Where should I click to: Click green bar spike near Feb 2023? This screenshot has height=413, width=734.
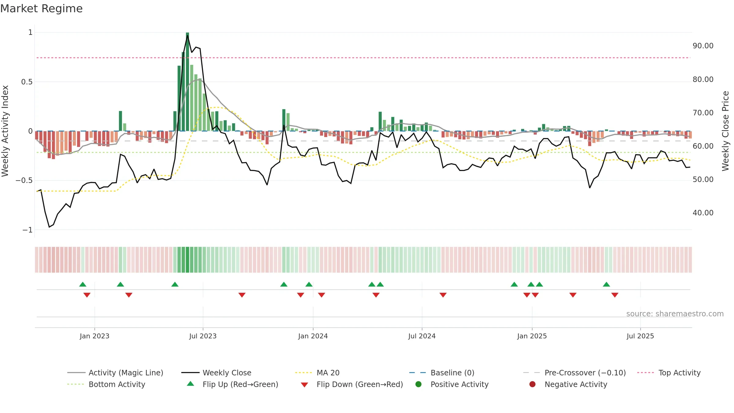pos(120,121)
